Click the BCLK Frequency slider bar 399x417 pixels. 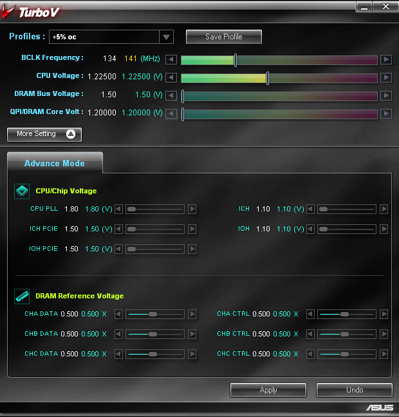(279, 60)
